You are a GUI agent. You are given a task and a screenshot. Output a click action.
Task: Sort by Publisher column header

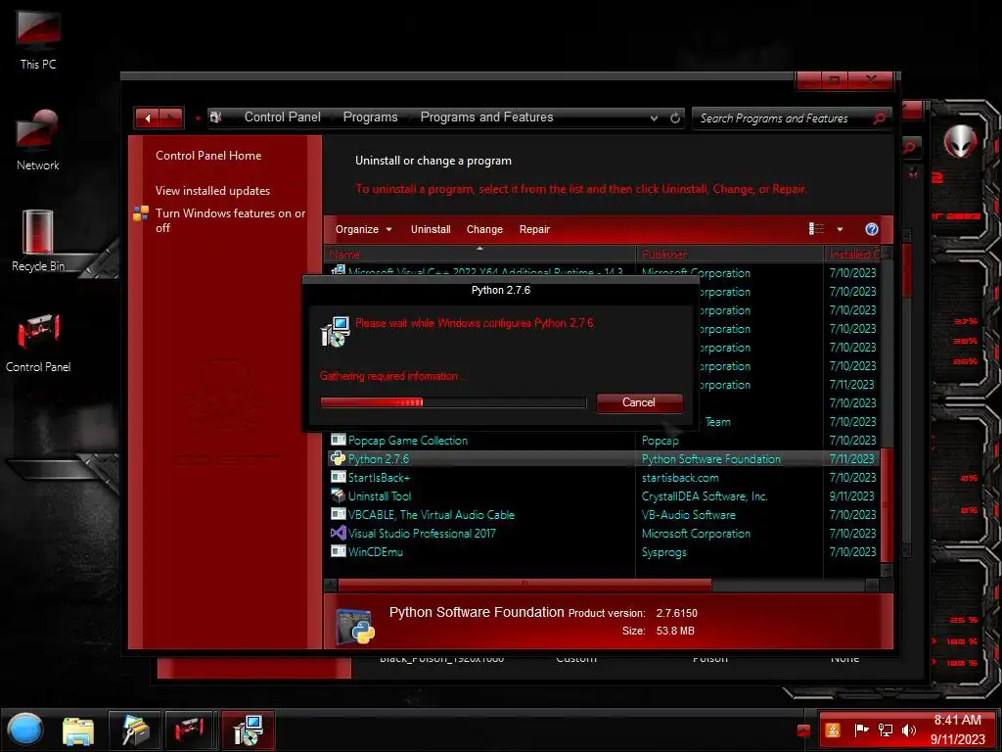pos(730,255)
